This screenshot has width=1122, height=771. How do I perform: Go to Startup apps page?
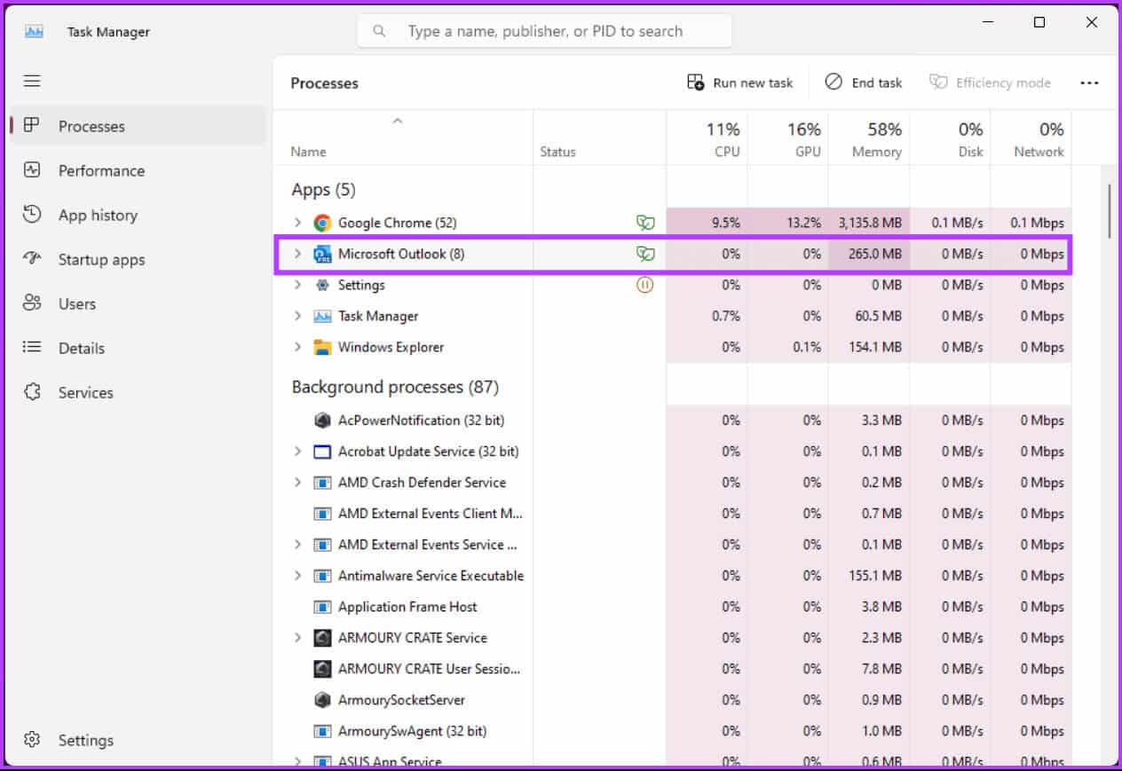pyautogui.click(x=137, y=259)
